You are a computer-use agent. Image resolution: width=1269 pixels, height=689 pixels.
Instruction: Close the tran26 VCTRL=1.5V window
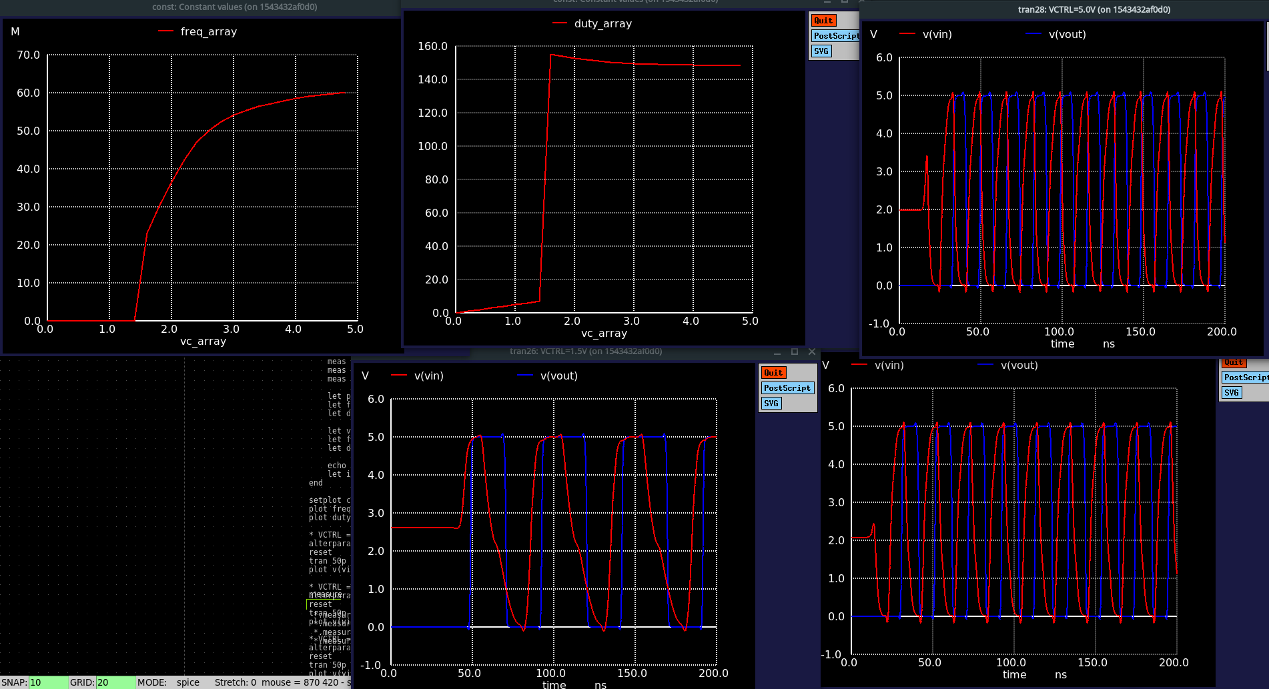(812, 352)
